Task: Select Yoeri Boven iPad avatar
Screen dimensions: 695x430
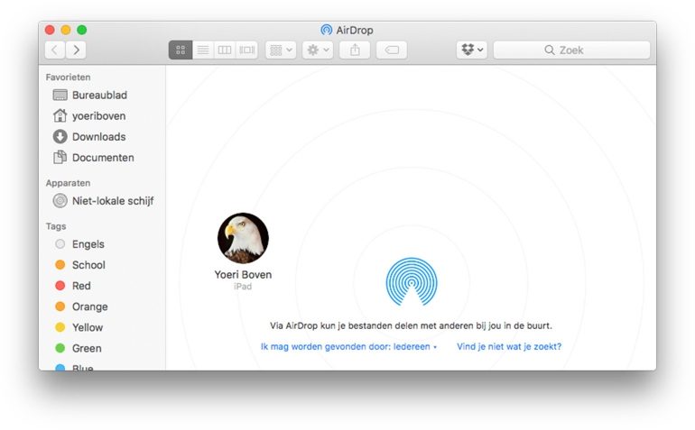Action: click(243, 239)
